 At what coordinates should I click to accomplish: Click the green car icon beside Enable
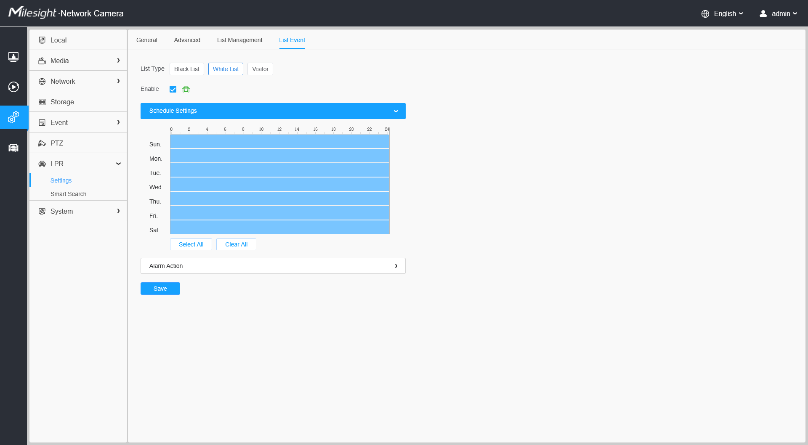(x=186, y=89)
